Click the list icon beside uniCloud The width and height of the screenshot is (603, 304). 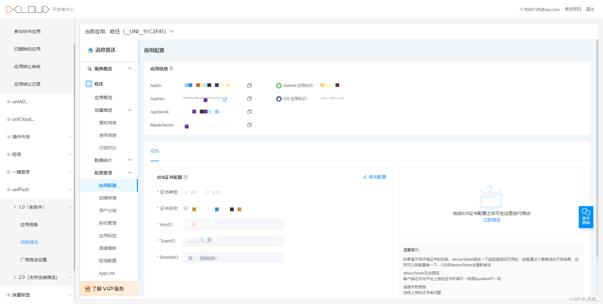pos(8,119)
